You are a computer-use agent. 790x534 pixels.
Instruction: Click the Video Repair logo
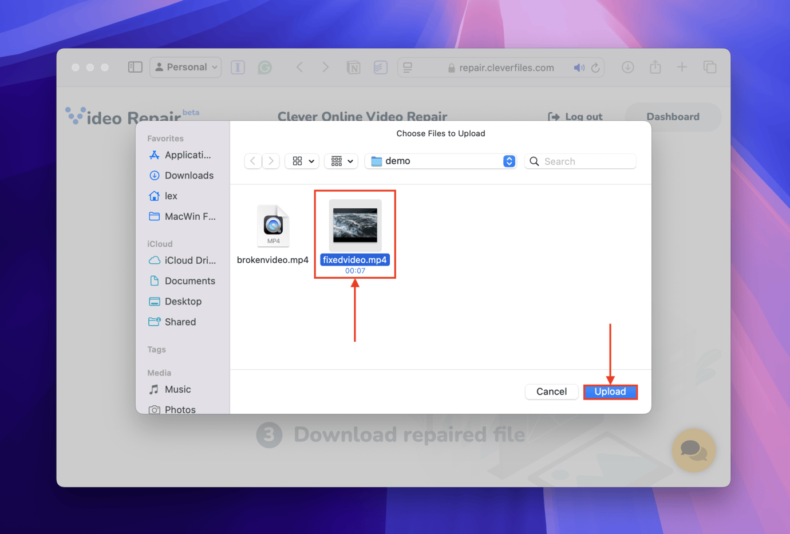(132, 116)
